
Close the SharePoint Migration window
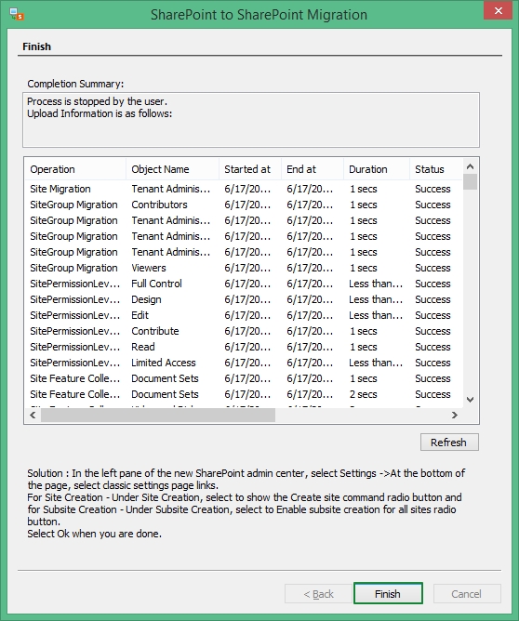498,11
